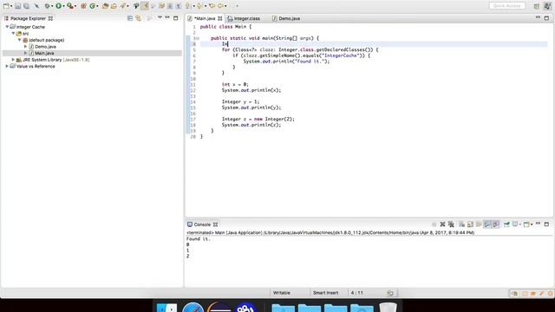Screen dimensions: 555x312
Task: Expand the Value vs Reference project
Action: pos(7,66)
